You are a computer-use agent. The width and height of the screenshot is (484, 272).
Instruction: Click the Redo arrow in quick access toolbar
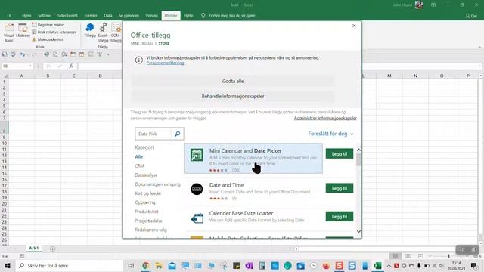[34, 54]
